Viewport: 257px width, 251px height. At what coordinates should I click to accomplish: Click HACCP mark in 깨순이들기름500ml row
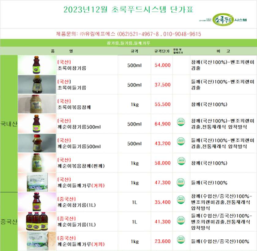[x=181, y=142]
